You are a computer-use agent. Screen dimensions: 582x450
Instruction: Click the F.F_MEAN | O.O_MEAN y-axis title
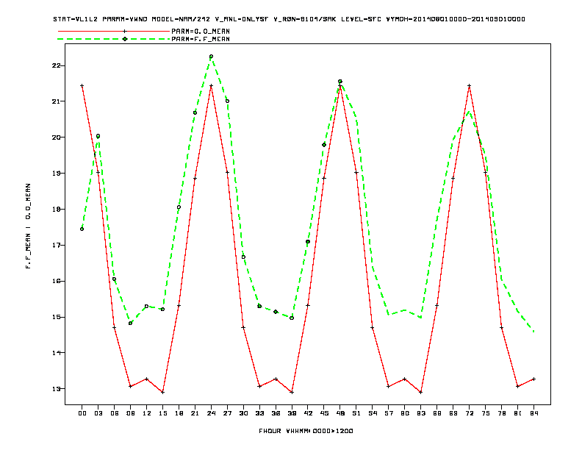28,226
